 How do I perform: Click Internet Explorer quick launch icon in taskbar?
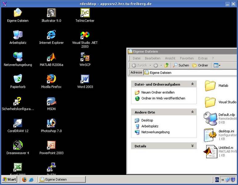31,179
